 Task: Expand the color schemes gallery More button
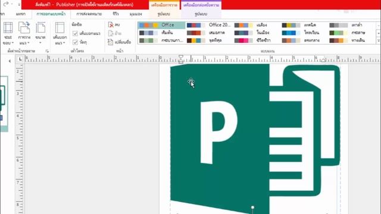pos(379,40)
